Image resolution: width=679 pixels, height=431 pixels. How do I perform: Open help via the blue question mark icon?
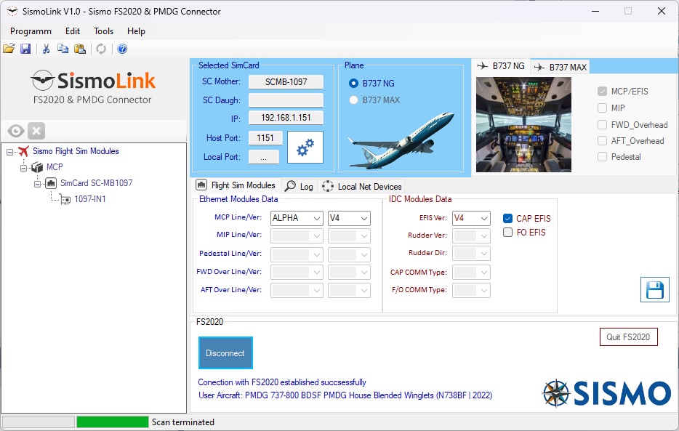(x=122, y=49)
